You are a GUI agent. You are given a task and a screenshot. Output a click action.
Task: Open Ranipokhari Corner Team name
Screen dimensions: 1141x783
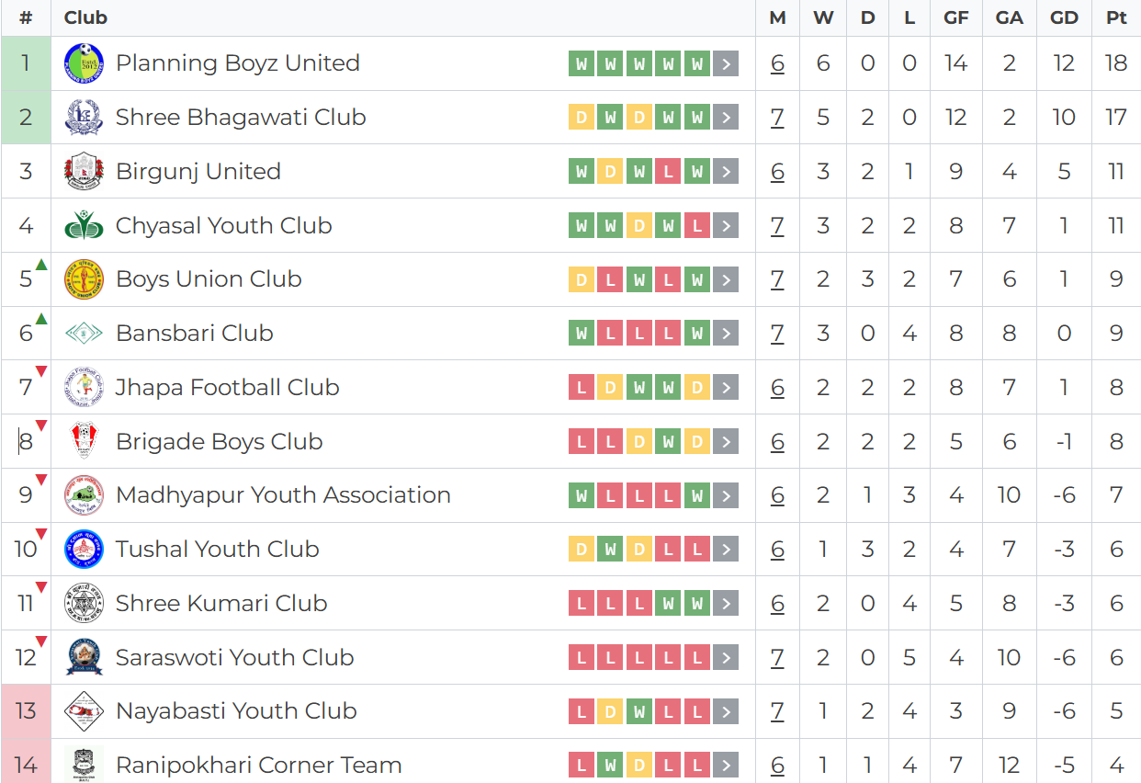coord(258,766)
